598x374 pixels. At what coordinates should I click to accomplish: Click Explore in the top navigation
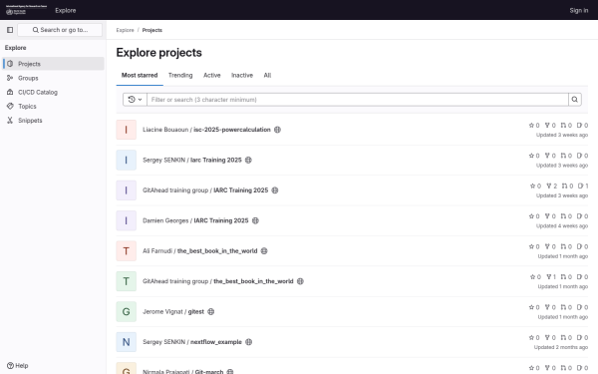(x=66, y=10)
